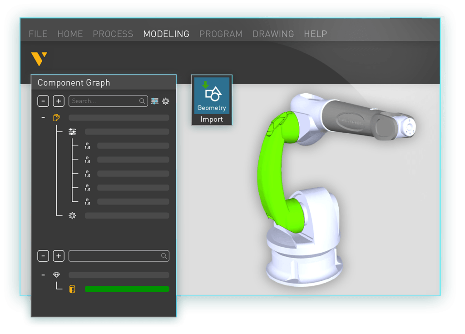This screenshot has height=334, width=465.
Task: Open the MODELING tab
Action: 166,34
